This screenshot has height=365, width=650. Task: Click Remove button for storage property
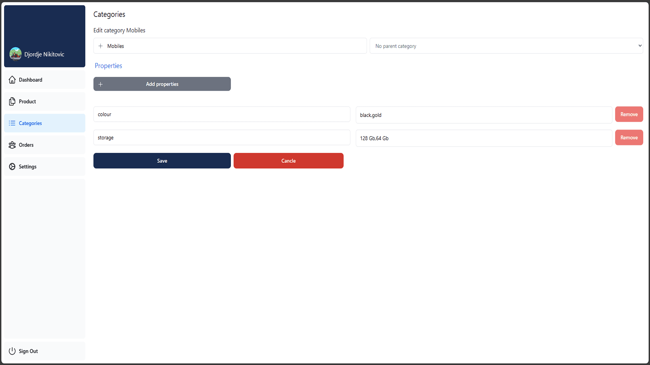pyautogui.click(x=629, y=137)
